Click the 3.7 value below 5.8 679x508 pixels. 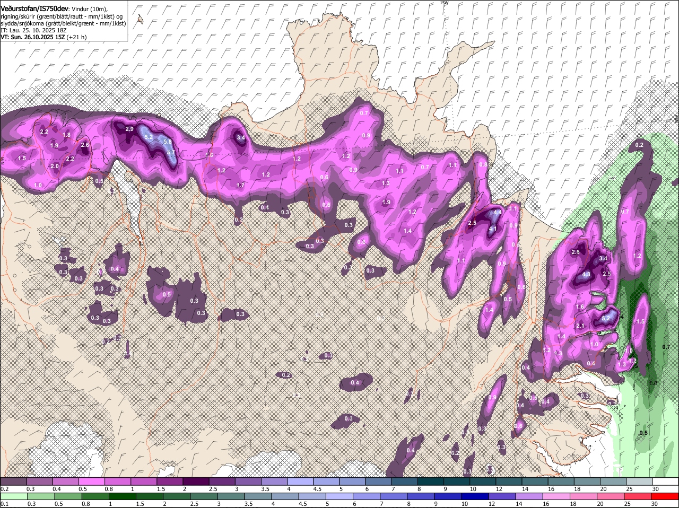(171, 153)
